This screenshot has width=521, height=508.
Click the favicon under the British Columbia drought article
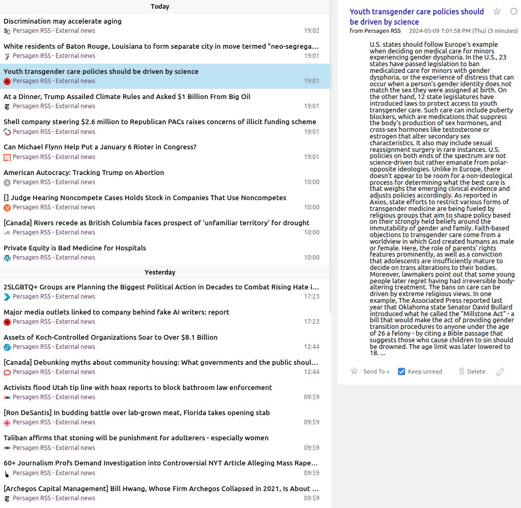(x=7, y=233)
